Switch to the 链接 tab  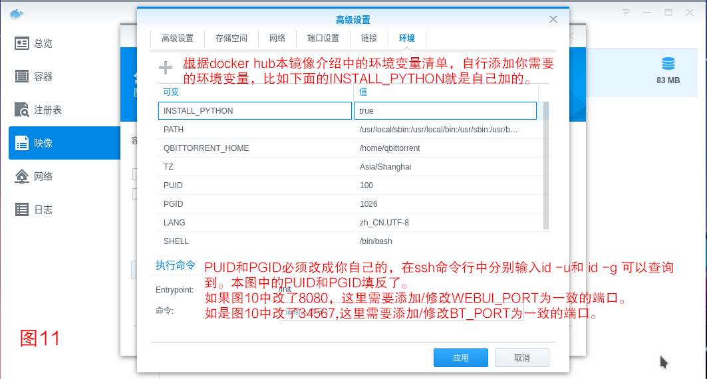369,39
